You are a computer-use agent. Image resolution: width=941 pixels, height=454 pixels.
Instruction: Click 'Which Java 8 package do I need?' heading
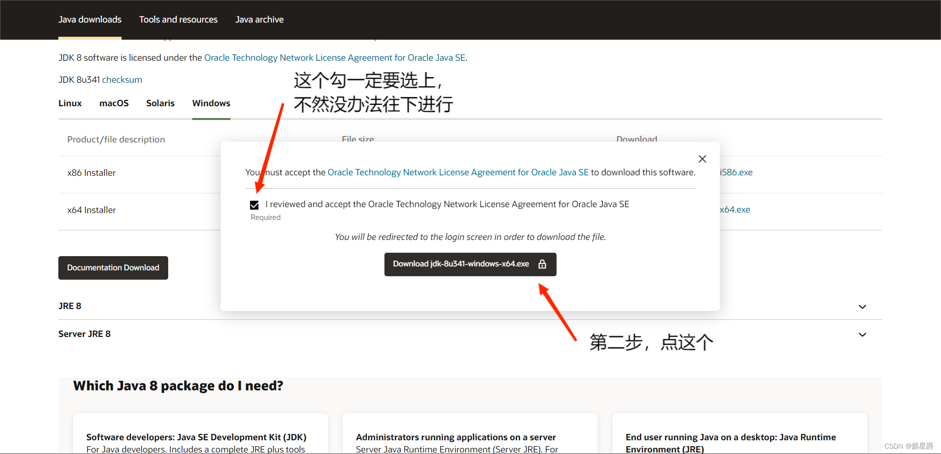(178, 386)
